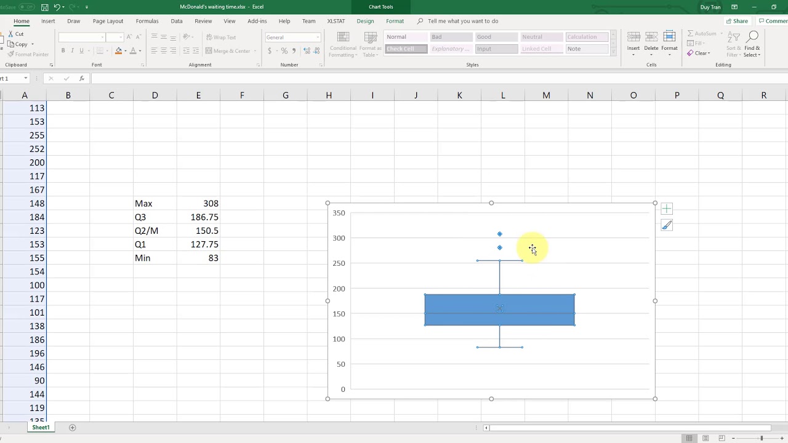The height and width of the screenshot is (443, 788).
Task: Toggle Italic formatting
Action: [x=72, y=50]
